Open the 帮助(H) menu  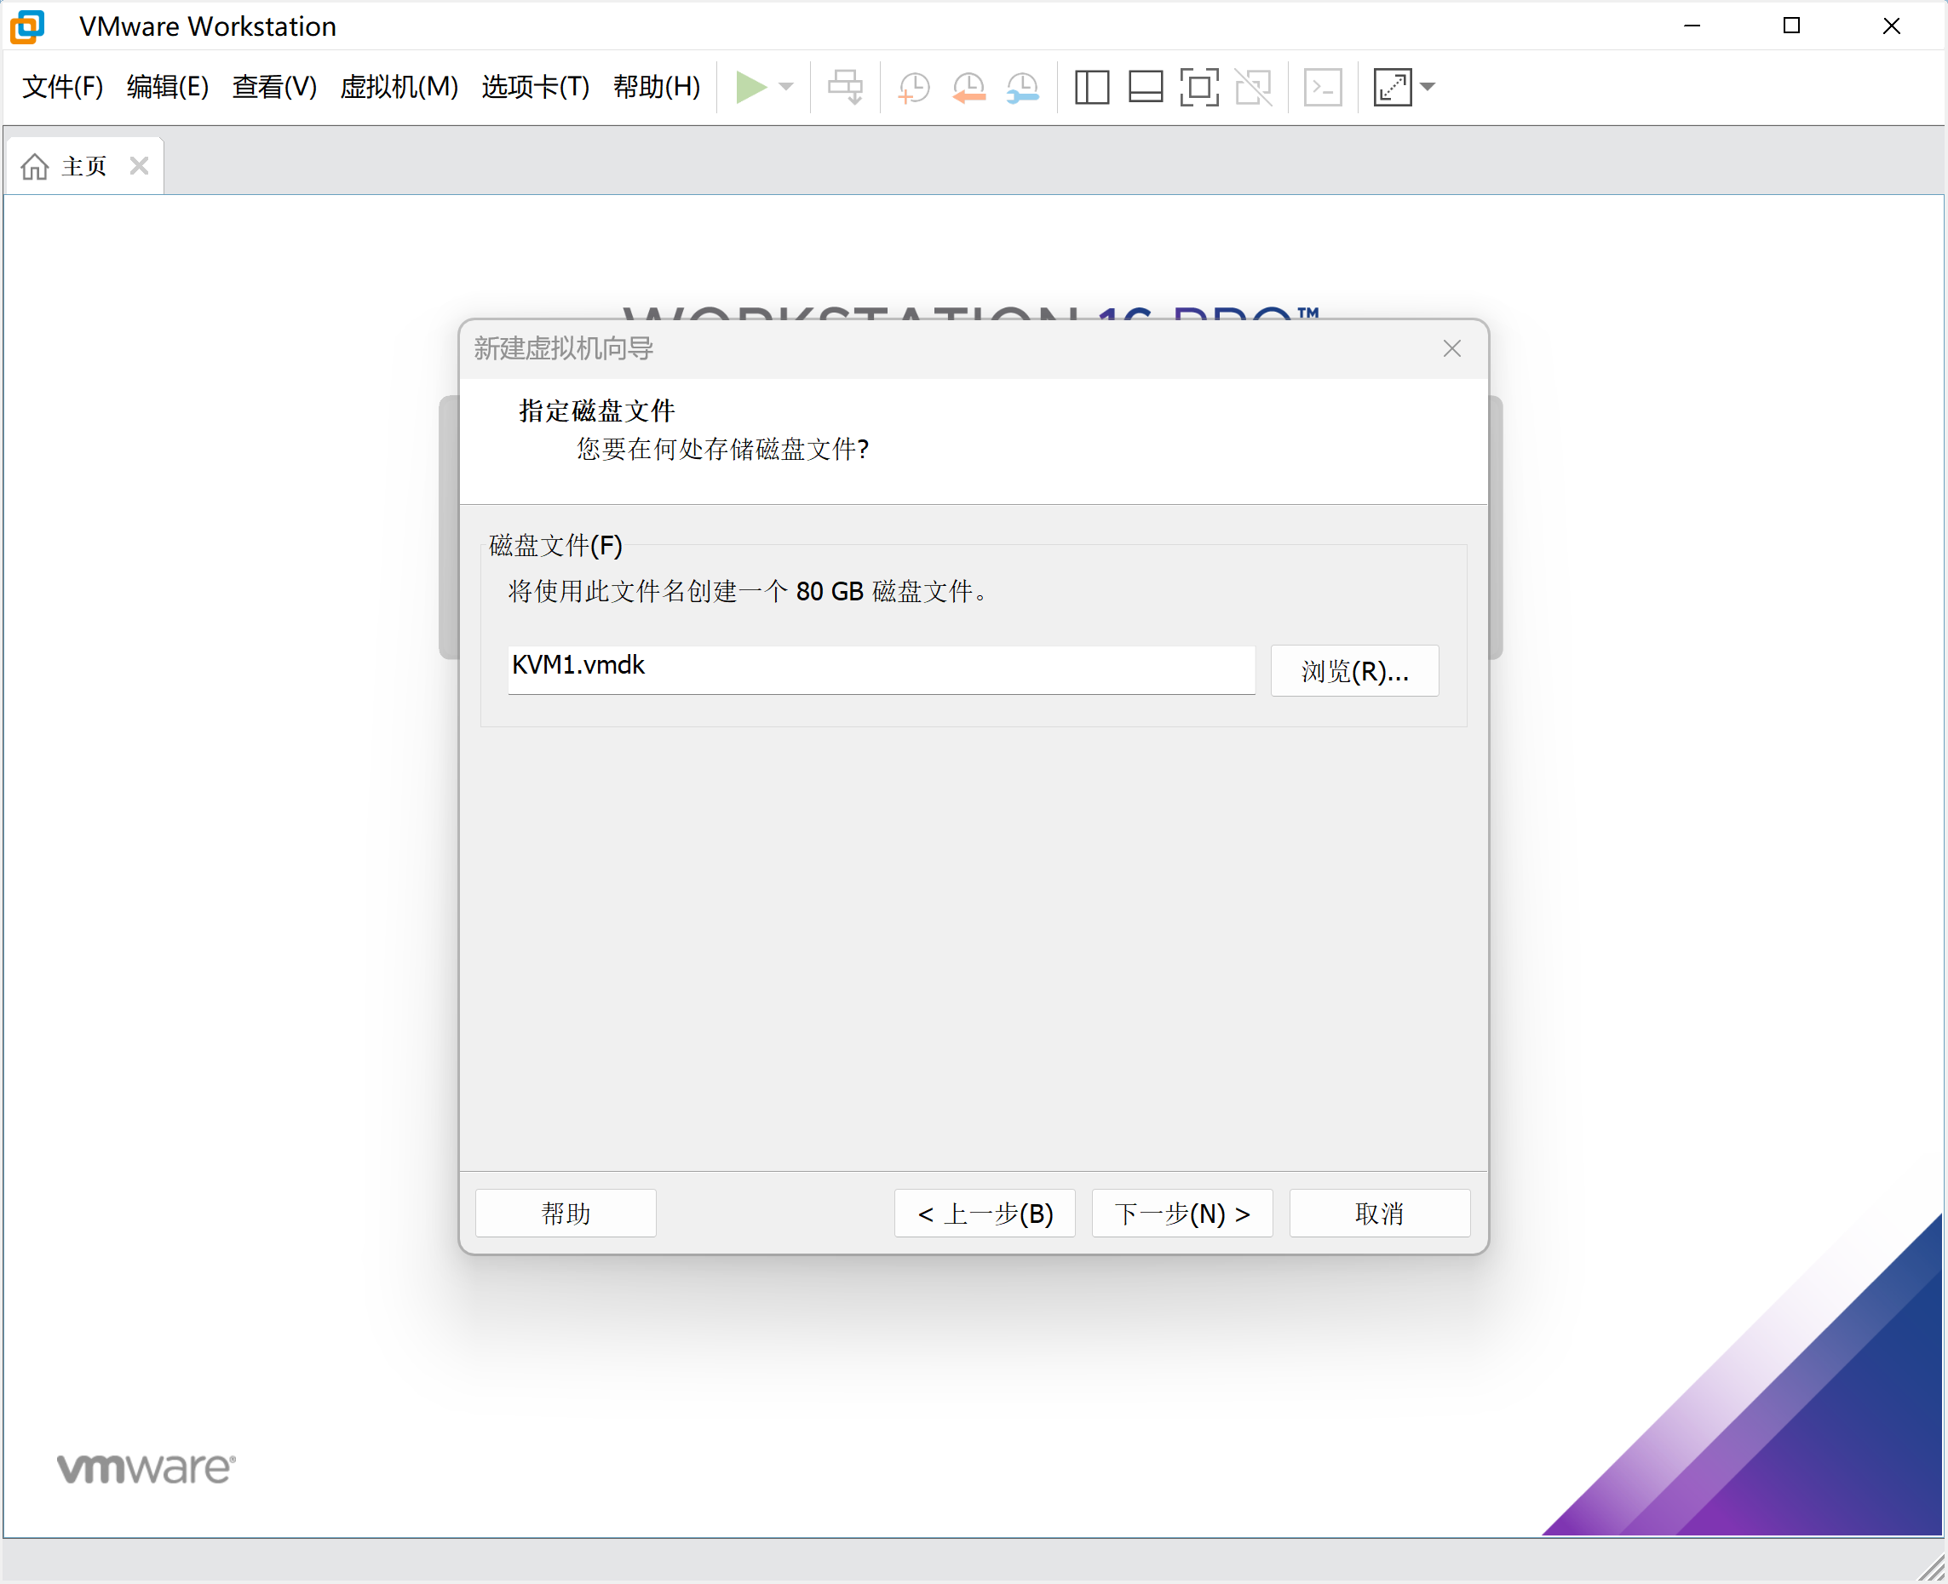click(657, 88)
